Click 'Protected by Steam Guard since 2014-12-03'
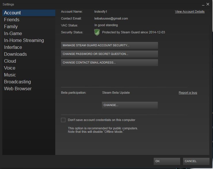This screenshot has width=213, height=169. click(x=134, y=32)
